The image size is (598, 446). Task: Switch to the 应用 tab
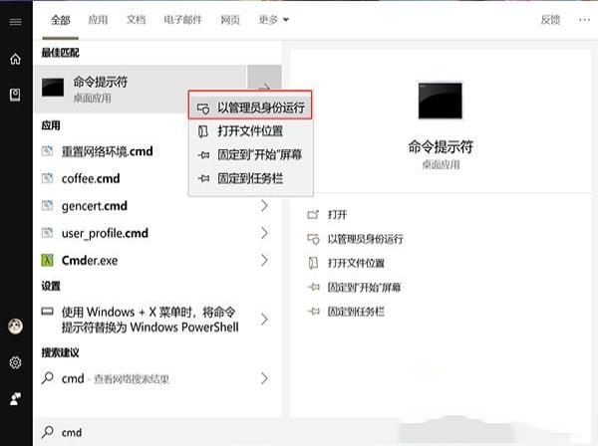98,19
